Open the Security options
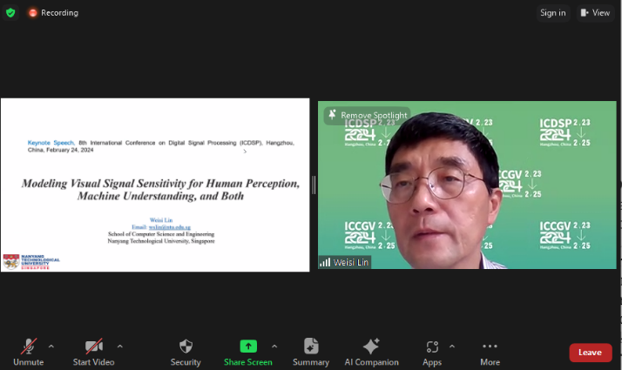This screenshot has width=622, height=370. (186, 346)
